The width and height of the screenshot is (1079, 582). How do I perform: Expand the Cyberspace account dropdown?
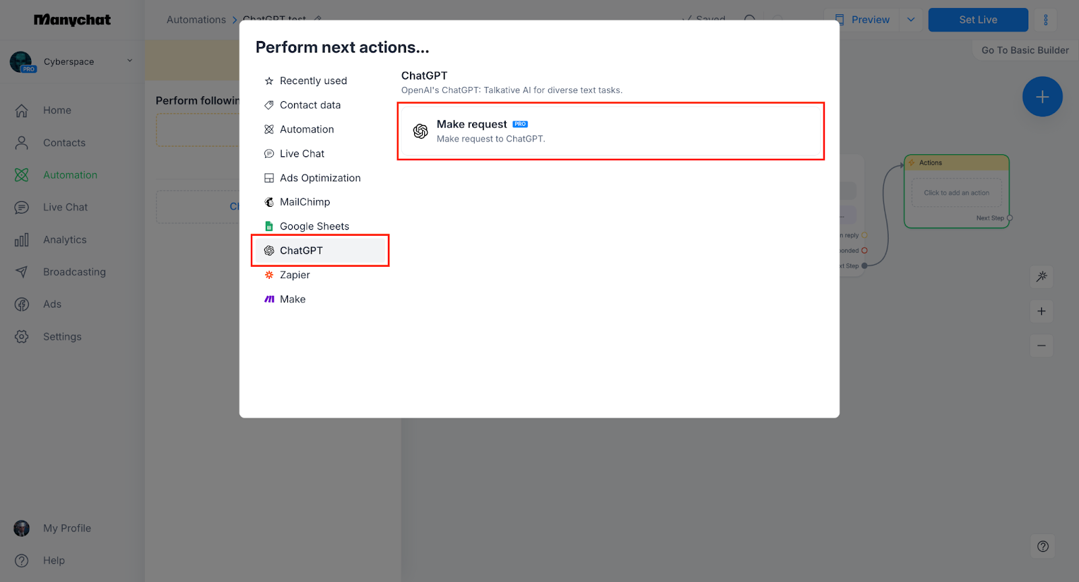tap(129, 61)
